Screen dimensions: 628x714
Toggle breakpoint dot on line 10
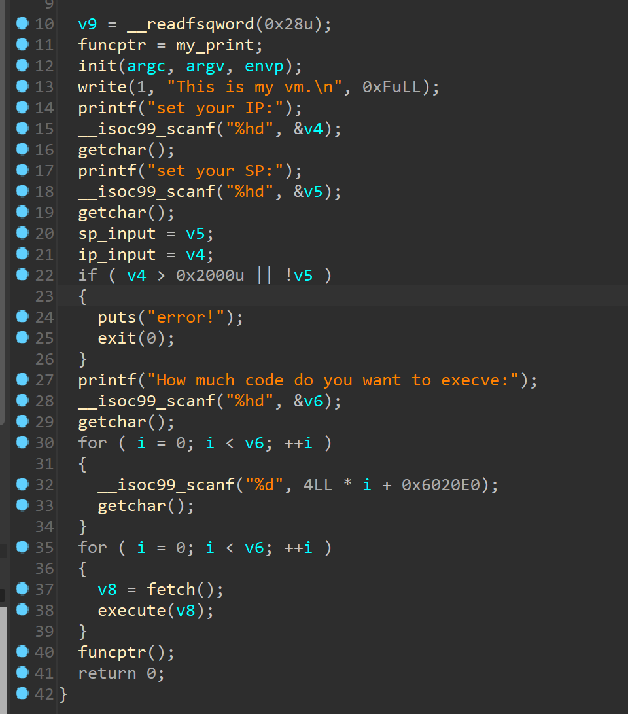22,23
